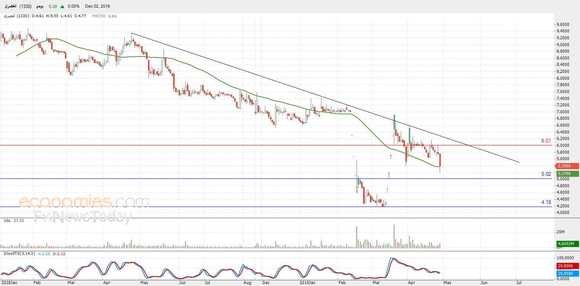The image size is (580, 286).
Task: Click the 0.00% change value
Action: point(73,6)
